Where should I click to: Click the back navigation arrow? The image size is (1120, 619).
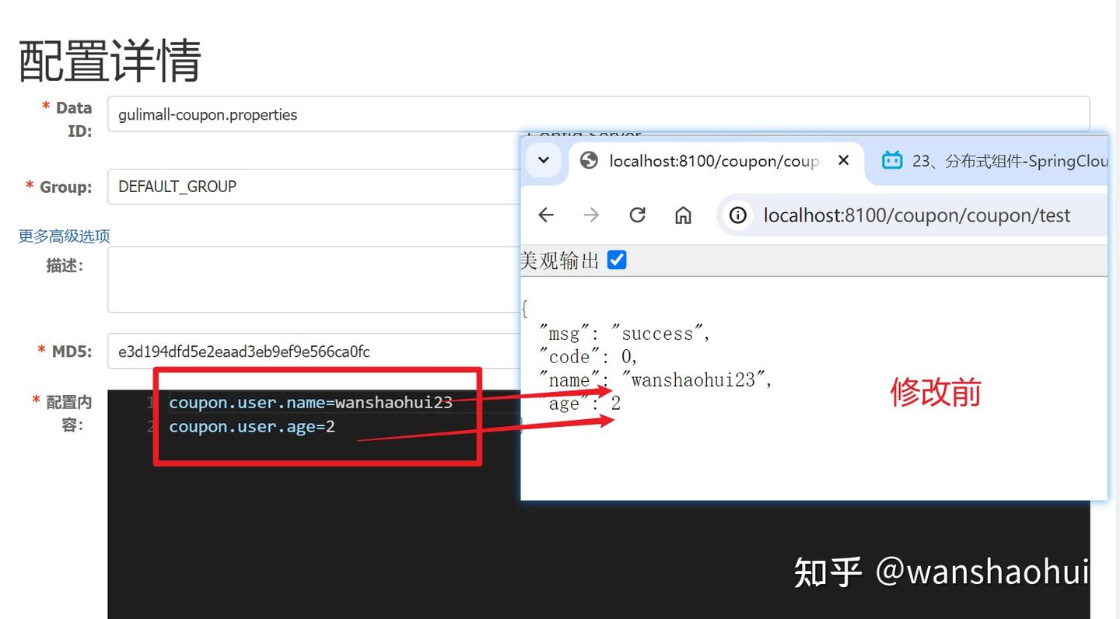[x=545, y=215]
